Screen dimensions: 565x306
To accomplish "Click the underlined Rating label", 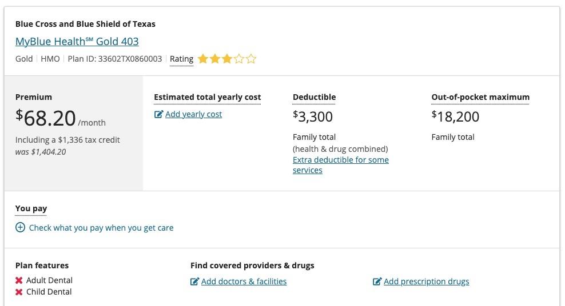I will [x=181, y=59].
